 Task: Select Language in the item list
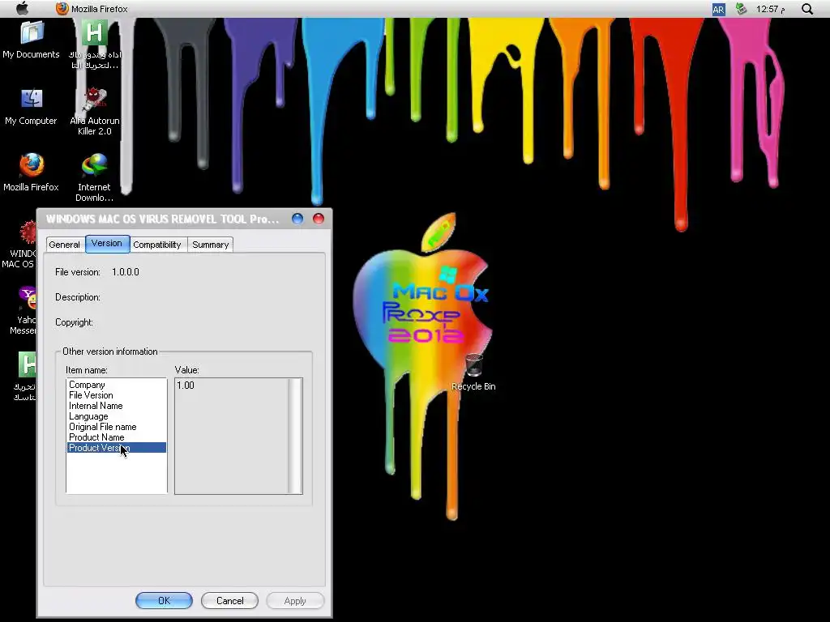[x=117, y=416]
